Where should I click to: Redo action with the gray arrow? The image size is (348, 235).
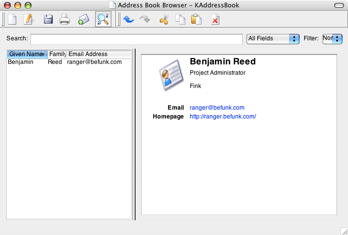pos(145,19)
